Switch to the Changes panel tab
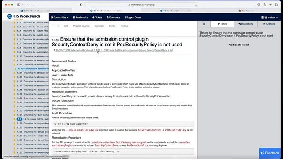 pyautogui.click(x=269, y=24)
